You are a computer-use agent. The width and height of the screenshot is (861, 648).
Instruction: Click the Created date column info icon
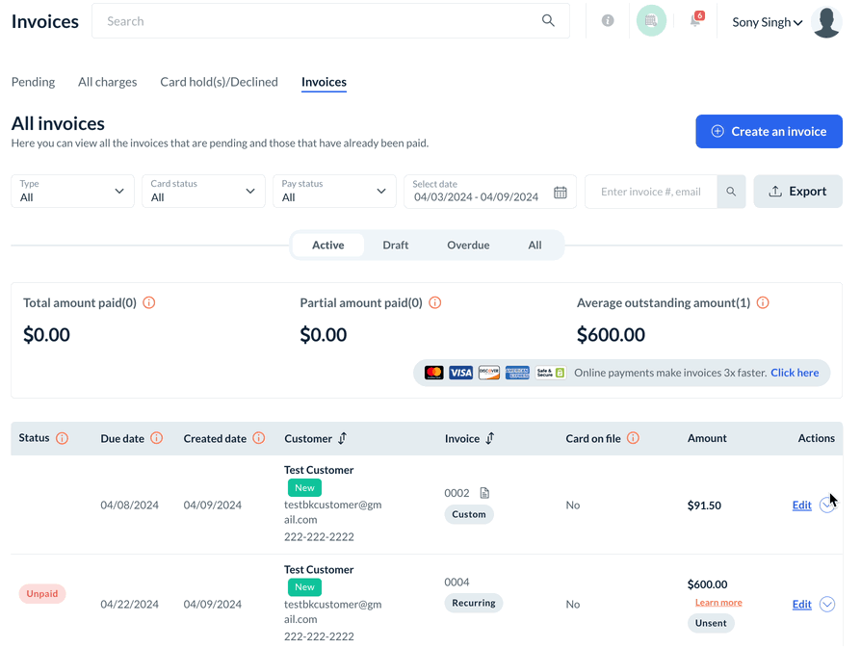point(259,438)
